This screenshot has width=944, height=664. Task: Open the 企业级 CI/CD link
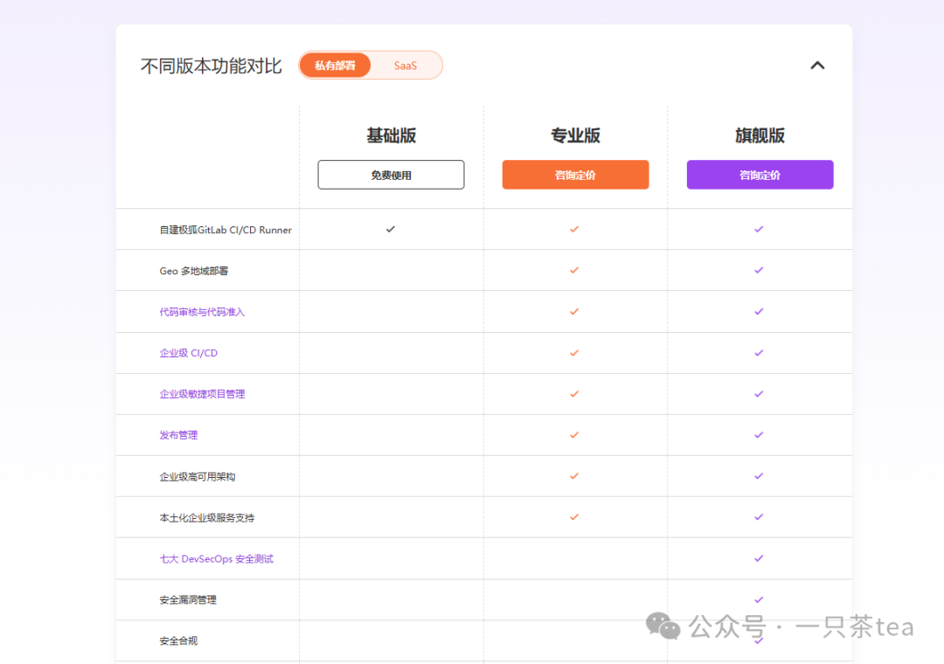pyautogui.click(x=189, y=353)
